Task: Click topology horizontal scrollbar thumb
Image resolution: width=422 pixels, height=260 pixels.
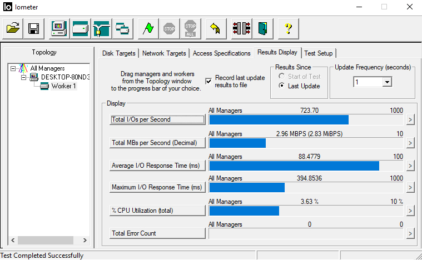Action: pyautogui.click(x=46, y=240)
